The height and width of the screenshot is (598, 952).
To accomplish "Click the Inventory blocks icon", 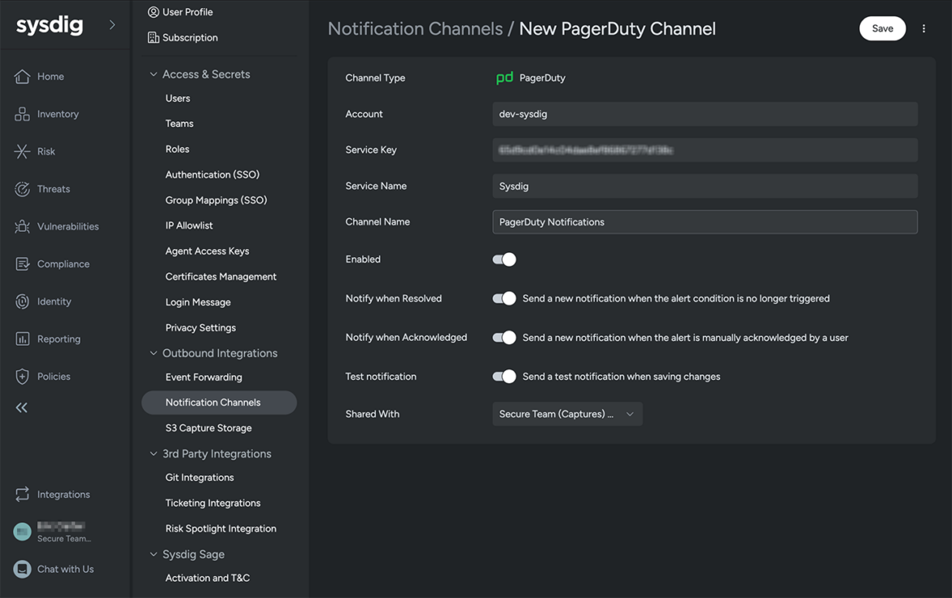I will pyautogui.click(x=23, y=114).
